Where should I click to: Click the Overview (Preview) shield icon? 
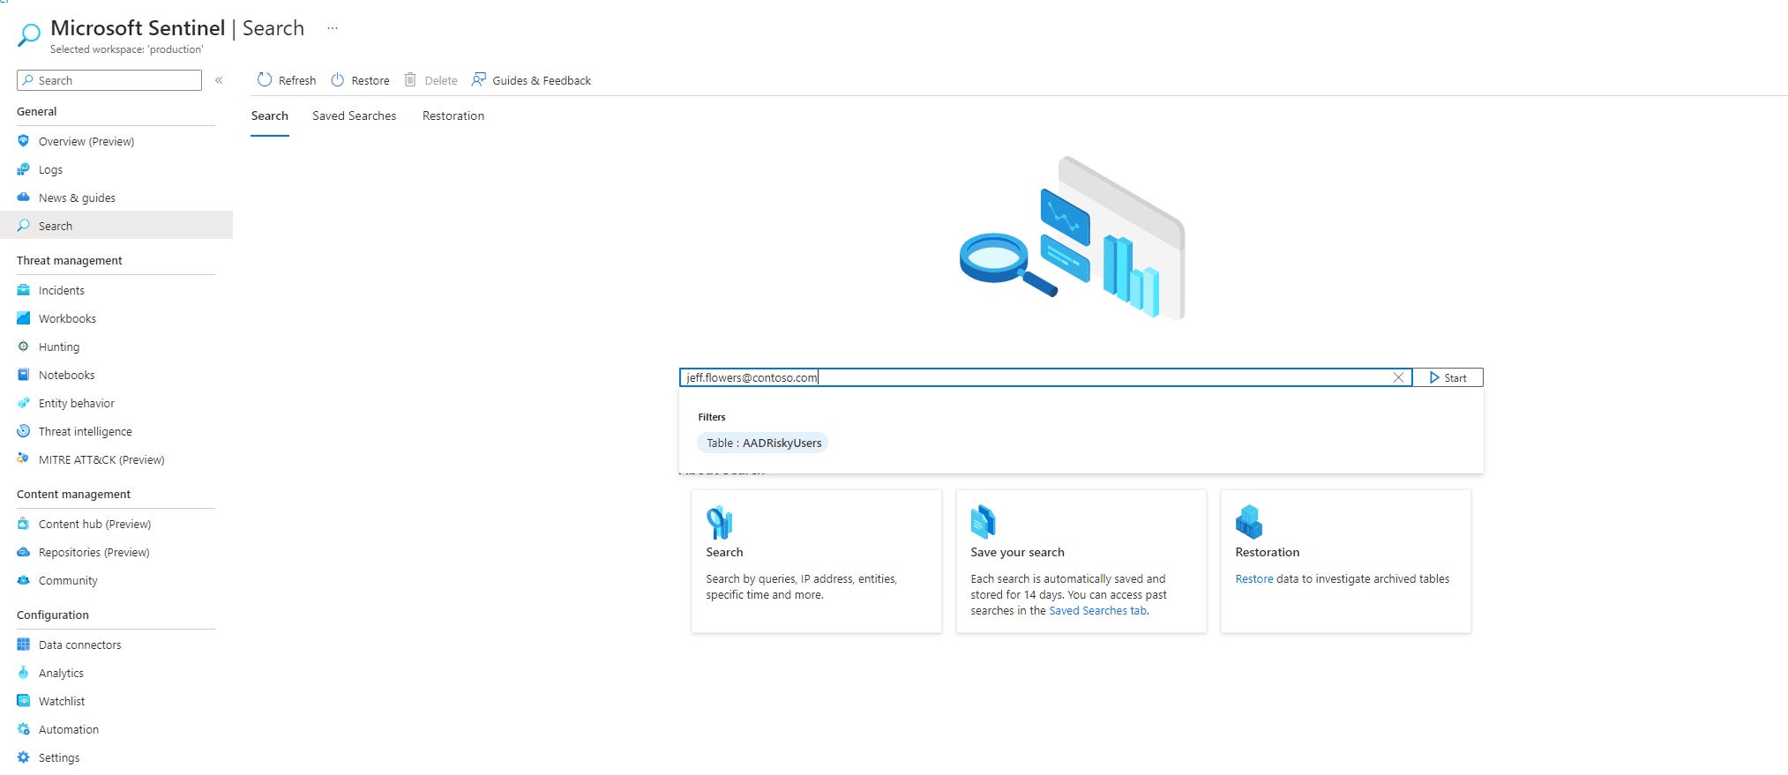(x=24, y=141)
